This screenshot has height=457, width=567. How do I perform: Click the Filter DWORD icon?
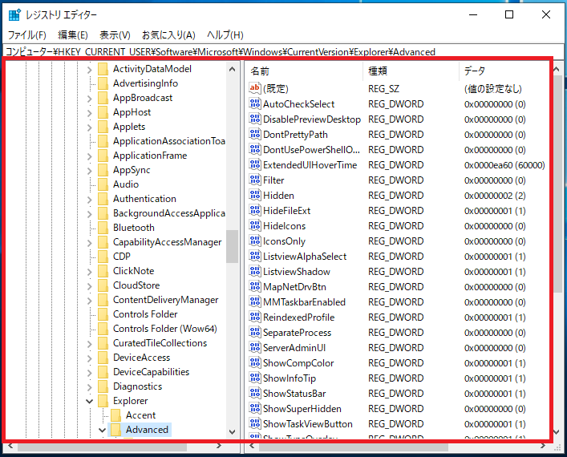(254, 180)
